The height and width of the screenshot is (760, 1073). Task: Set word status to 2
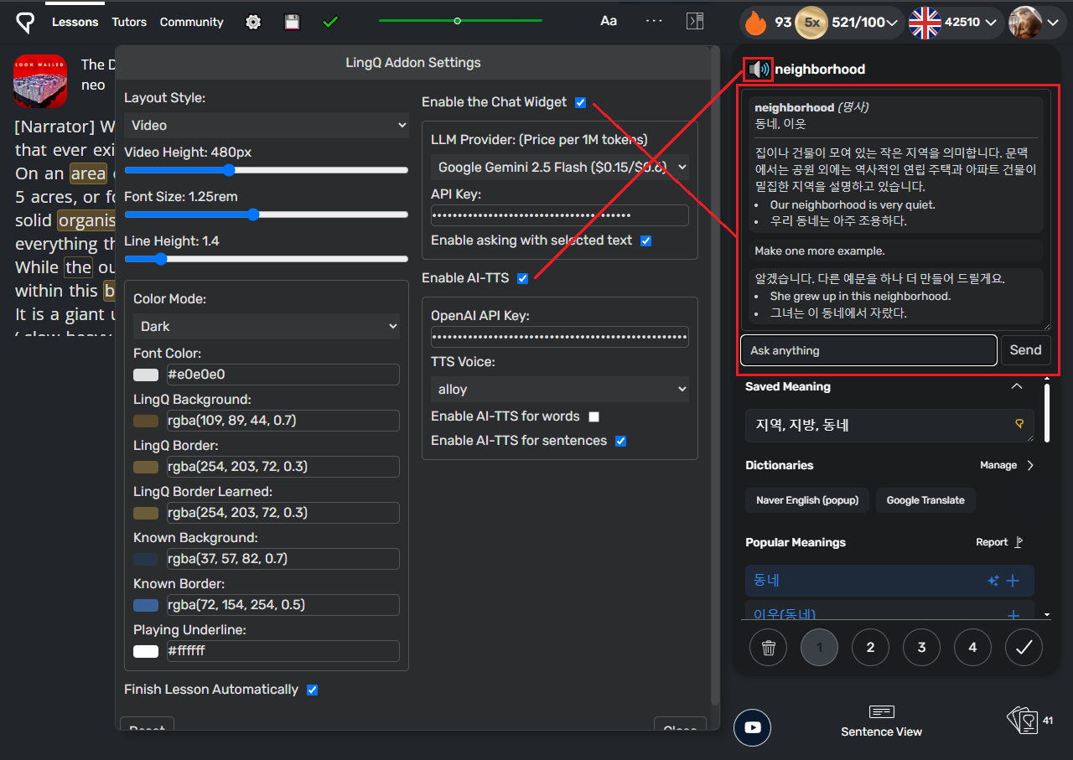coord(871,647)
